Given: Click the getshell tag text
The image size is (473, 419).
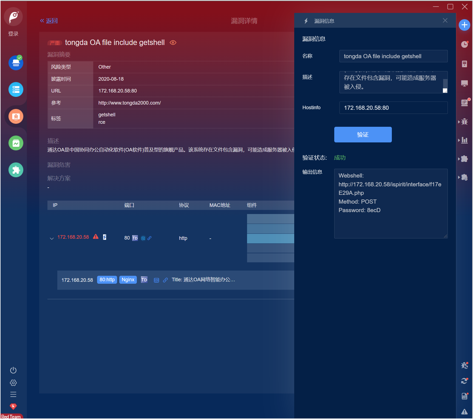Looking at the screenshot, I should coord(107,115).
